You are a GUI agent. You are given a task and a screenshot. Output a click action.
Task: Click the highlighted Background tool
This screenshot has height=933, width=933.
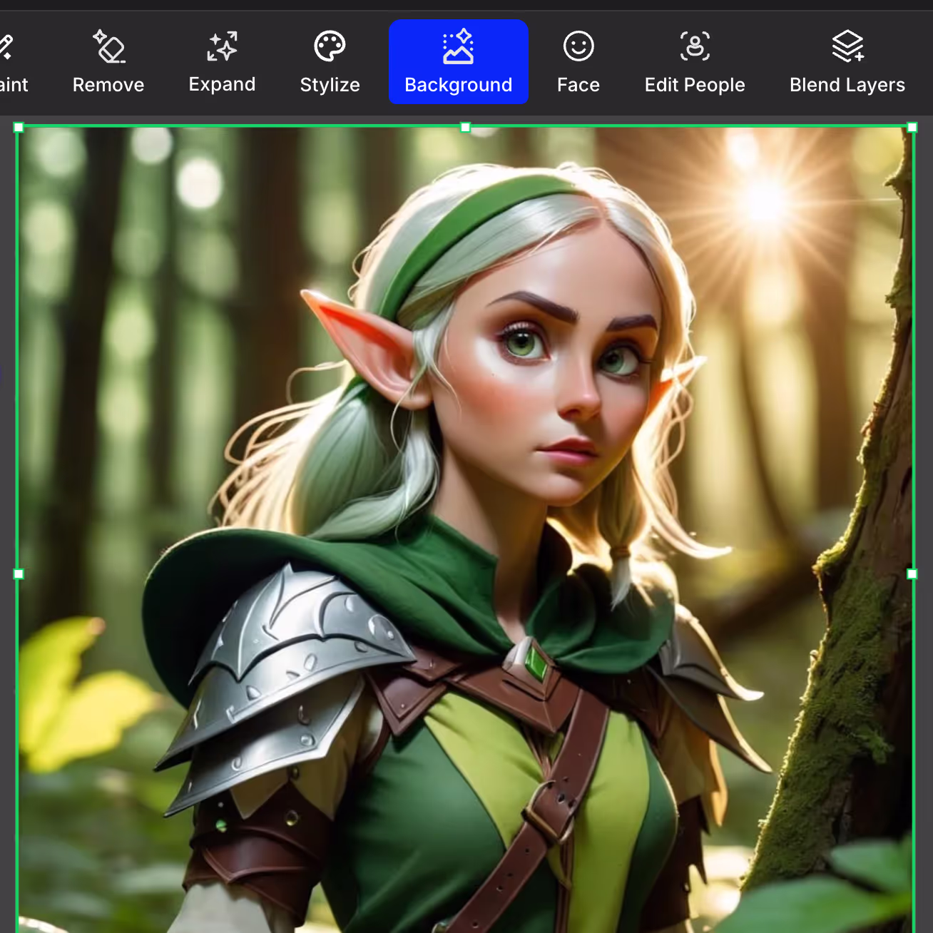coord(459,62)
